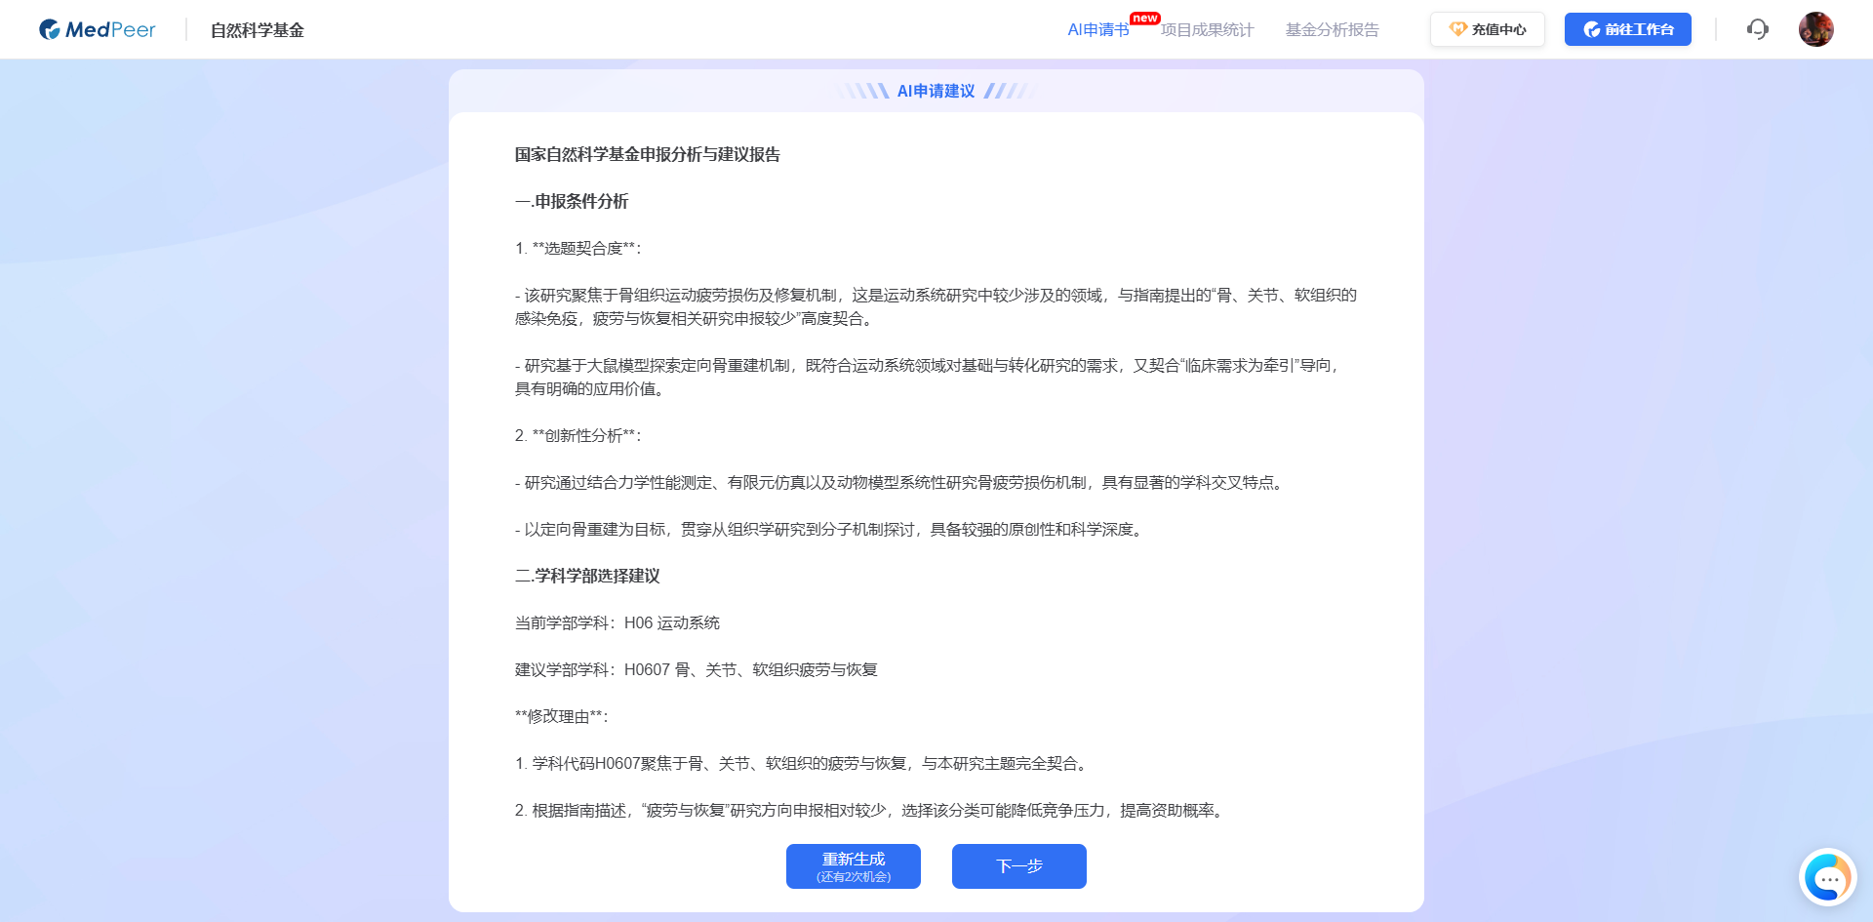The image size is (1873, 922).
Task: Click the line 当前学部学科：H06 运动系统
Action: coord(618,622)
